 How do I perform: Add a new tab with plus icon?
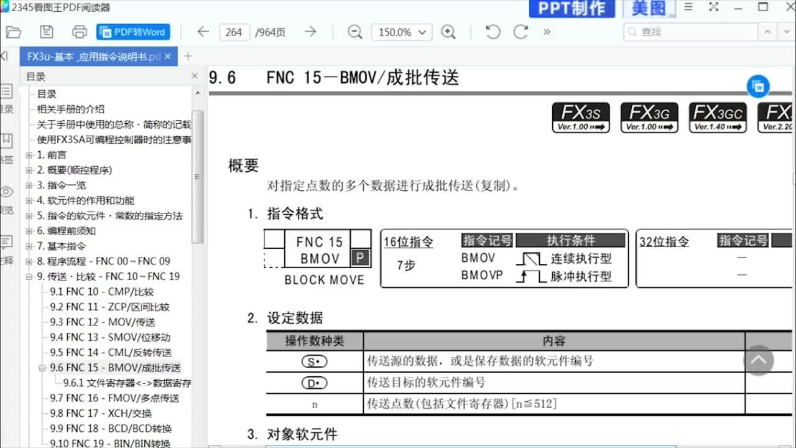(x=188, y=57)
